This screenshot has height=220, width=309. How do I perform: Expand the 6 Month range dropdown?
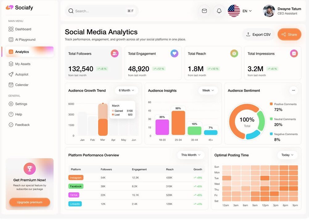126,90
